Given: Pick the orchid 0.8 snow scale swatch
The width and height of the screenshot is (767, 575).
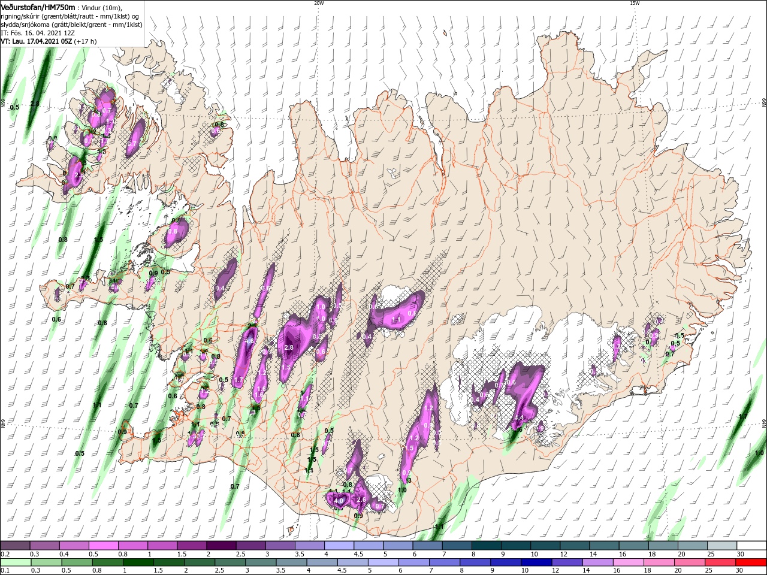Looking at the screenshot, I should (132, 545).
